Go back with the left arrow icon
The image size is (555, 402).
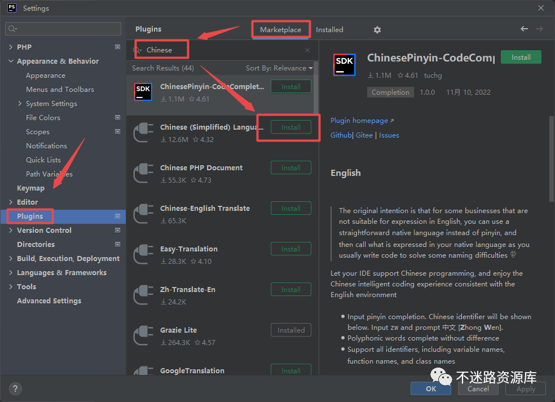point(524,29)
